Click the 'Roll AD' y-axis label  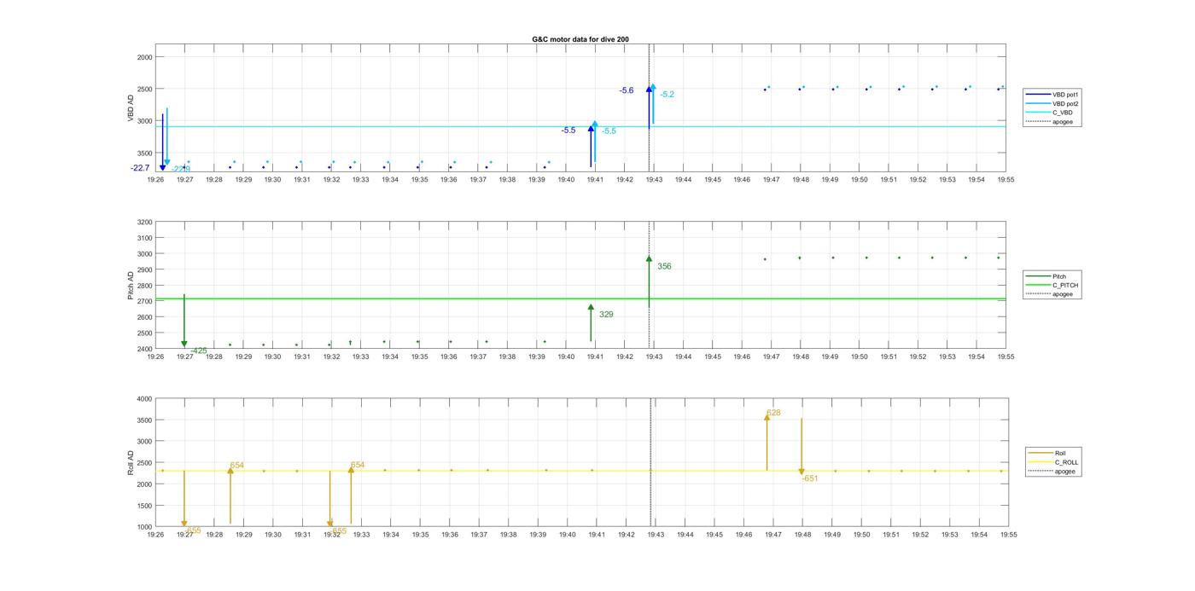[x=131, y=462]
